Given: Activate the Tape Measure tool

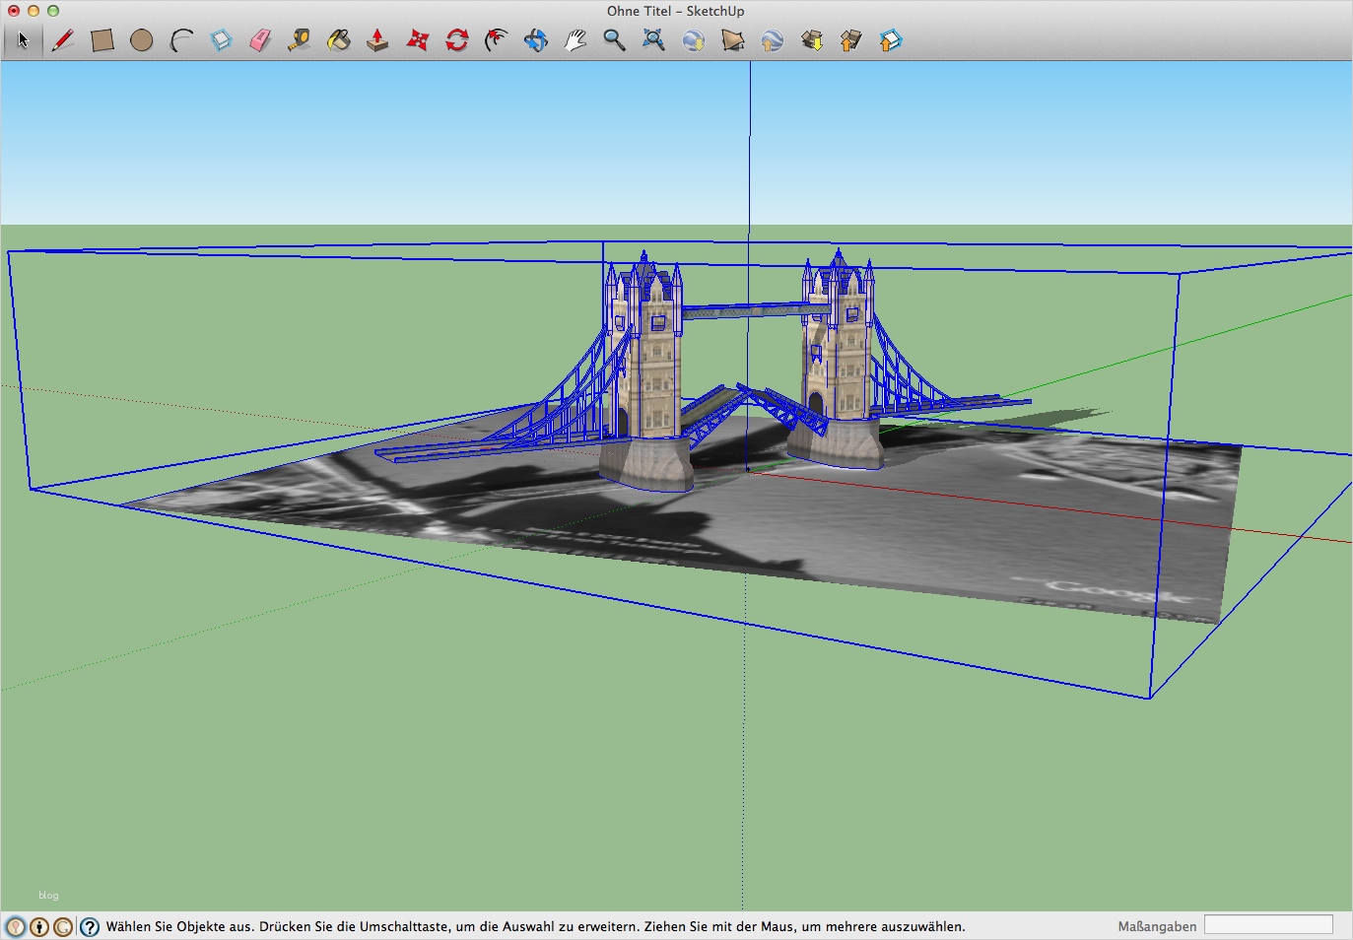Looking at the screenshot, I should tap(300, 40).
